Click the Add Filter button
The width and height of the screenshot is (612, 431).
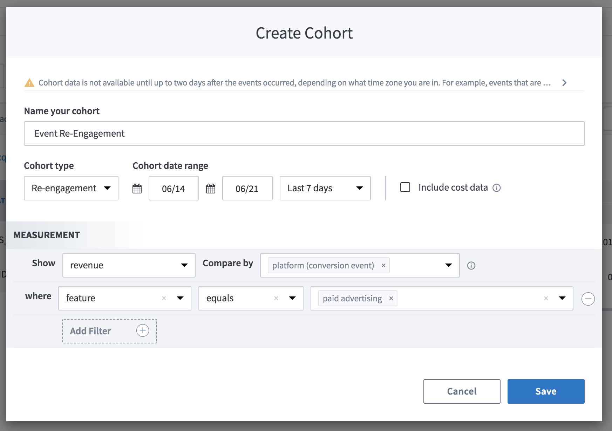coord(109,331)
